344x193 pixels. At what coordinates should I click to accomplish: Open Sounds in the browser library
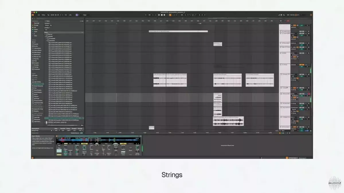click(36, 44)
